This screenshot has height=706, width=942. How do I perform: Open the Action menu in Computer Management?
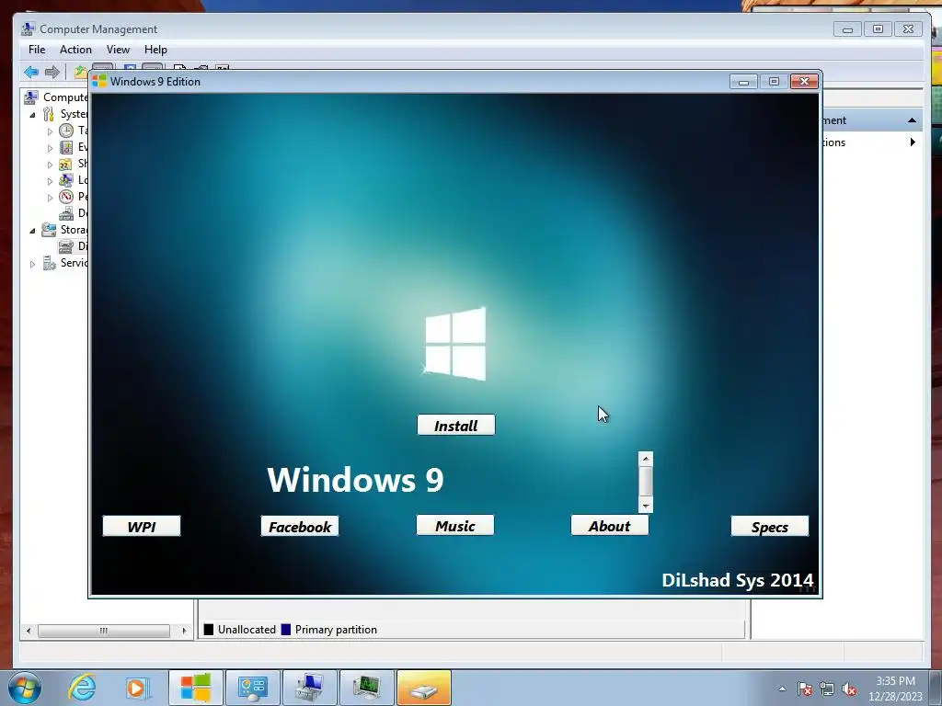75,50
